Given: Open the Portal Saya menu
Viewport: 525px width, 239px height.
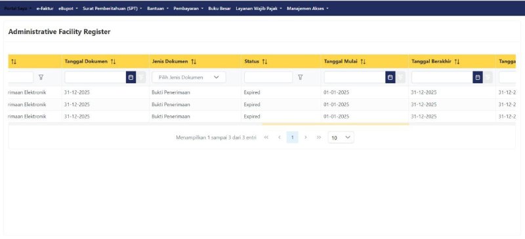Looking at the screenshot, I should [x=18, y=9].
